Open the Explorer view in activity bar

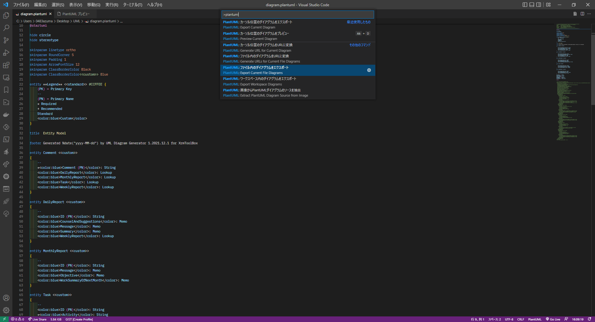pyautogui.click(x=6, y=15)
